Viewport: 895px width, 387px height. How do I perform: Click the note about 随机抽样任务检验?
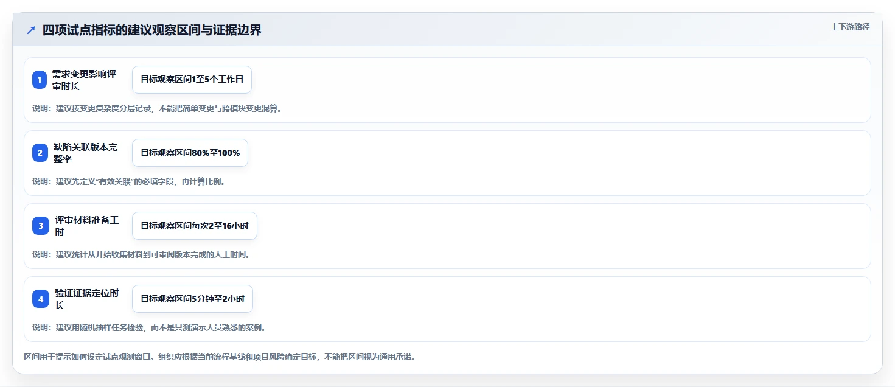coord(149,328)
